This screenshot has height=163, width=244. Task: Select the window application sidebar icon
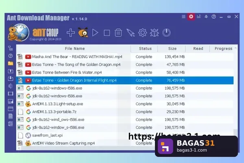(x=11, y=109)
